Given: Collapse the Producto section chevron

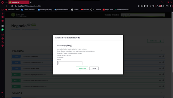Looking at the screenshot, I should click(161, 51).
